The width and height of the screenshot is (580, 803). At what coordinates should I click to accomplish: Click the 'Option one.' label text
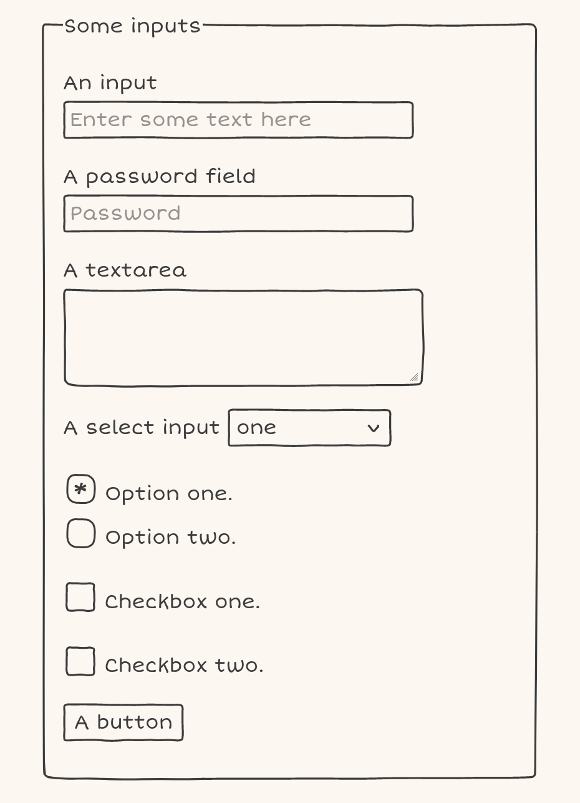pyautogui.click(x=169, y=494)
